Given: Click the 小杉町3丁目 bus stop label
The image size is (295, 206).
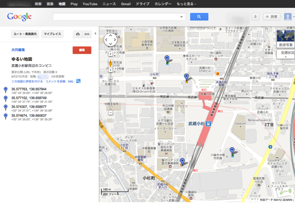Looking at the screenshot, I should [124, 146].
